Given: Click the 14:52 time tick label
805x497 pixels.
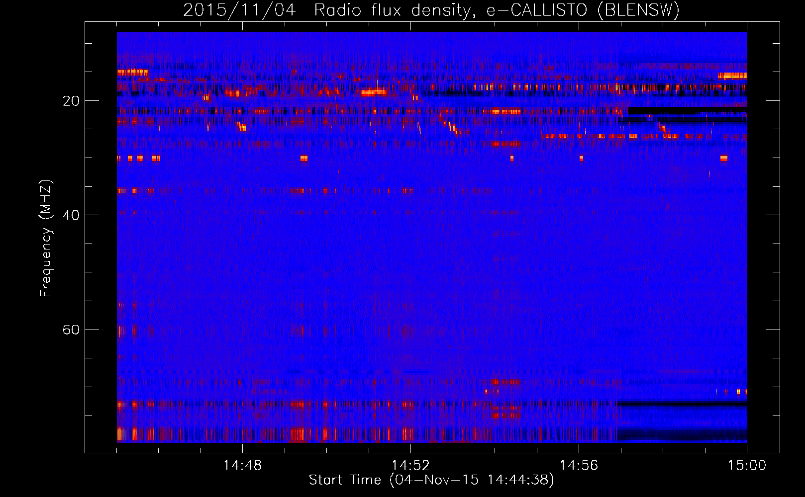Looking at the screenshot, I should pos(410,466).
